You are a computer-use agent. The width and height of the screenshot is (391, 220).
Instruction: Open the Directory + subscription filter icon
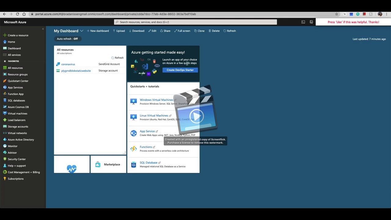(311, 22)
